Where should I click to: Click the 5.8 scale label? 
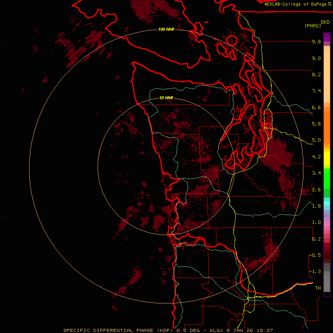click(x=316, y=124)
